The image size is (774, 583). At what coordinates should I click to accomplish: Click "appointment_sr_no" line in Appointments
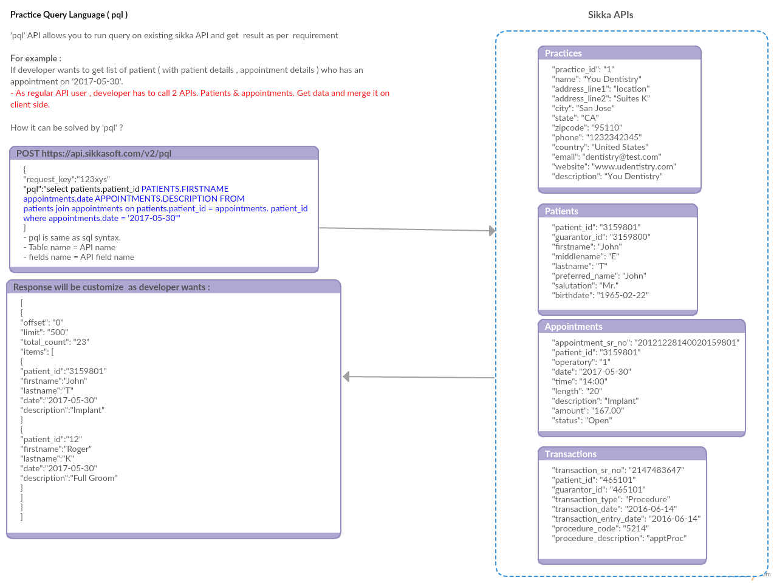point(646,343)
